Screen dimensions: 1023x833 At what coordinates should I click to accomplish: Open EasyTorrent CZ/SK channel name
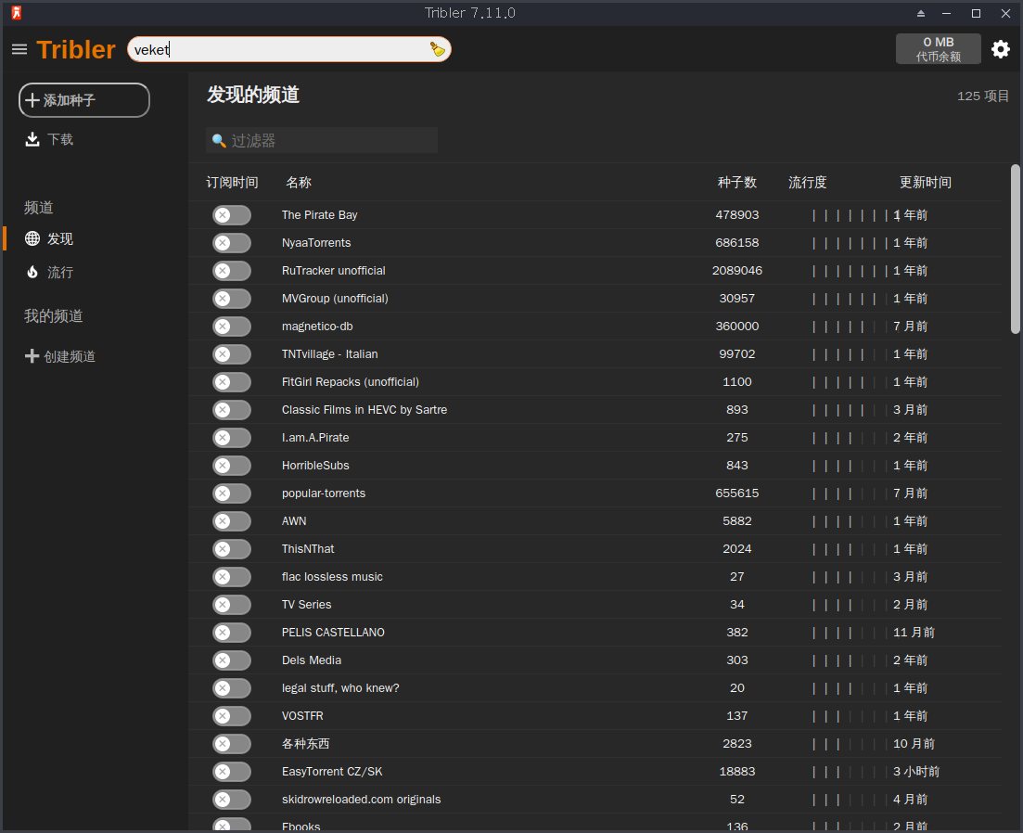coord(332,772)
